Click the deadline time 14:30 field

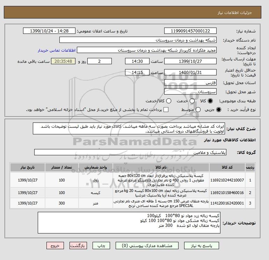coord(137,61)
